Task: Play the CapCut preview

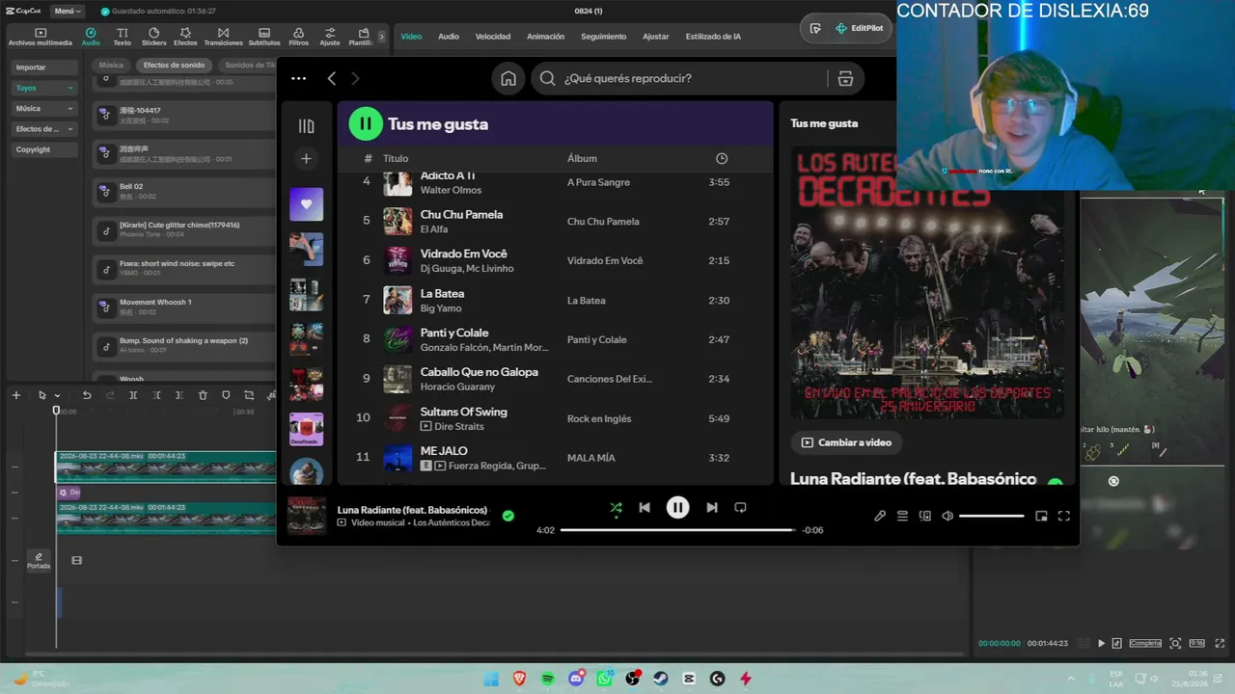Action: (x=1101, y=643)
